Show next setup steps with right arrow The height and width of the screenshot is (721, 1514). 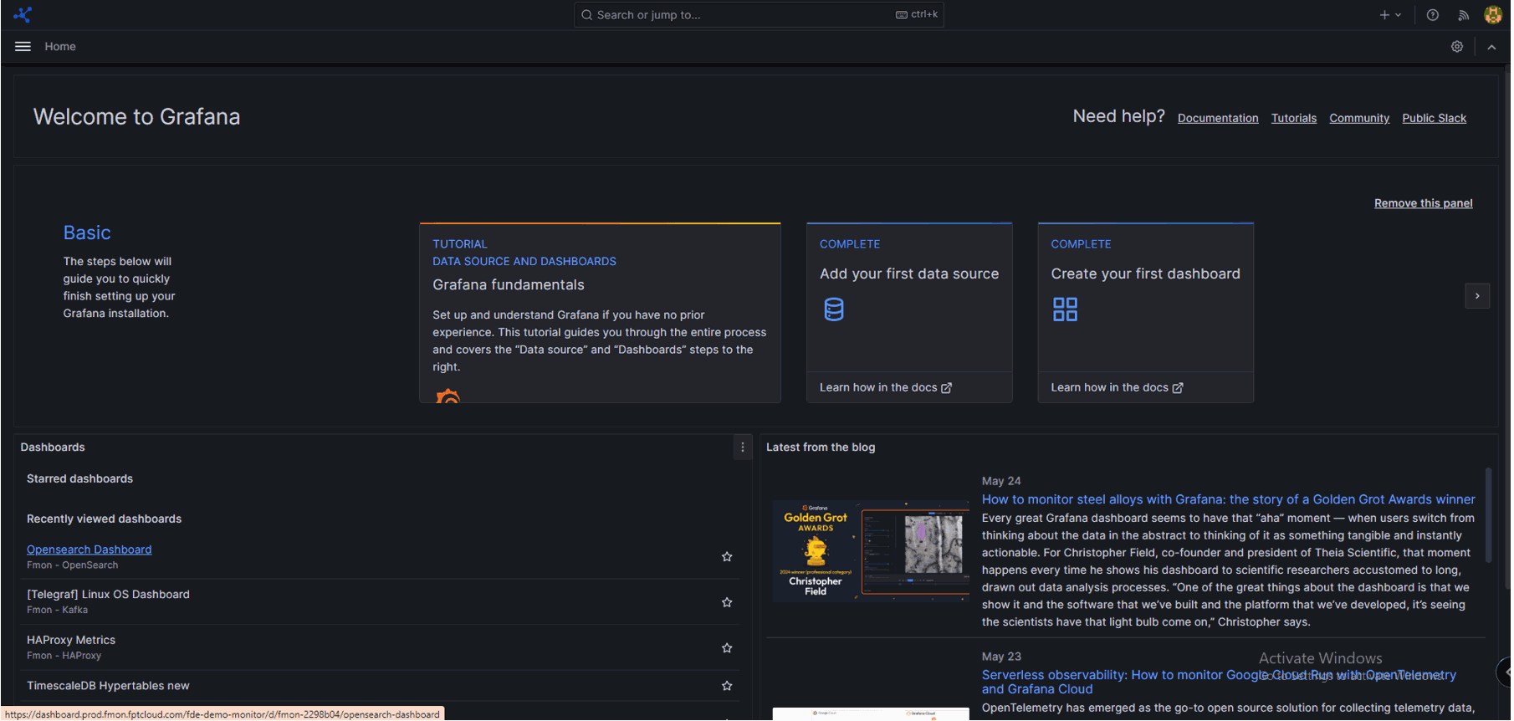(x=1477, y=296)
